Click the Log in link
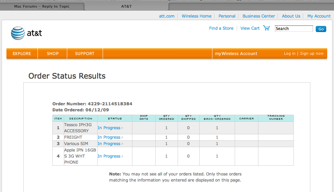Image resolution: width=334 pixels, height=192 pixels. click(x=289, y=53)
